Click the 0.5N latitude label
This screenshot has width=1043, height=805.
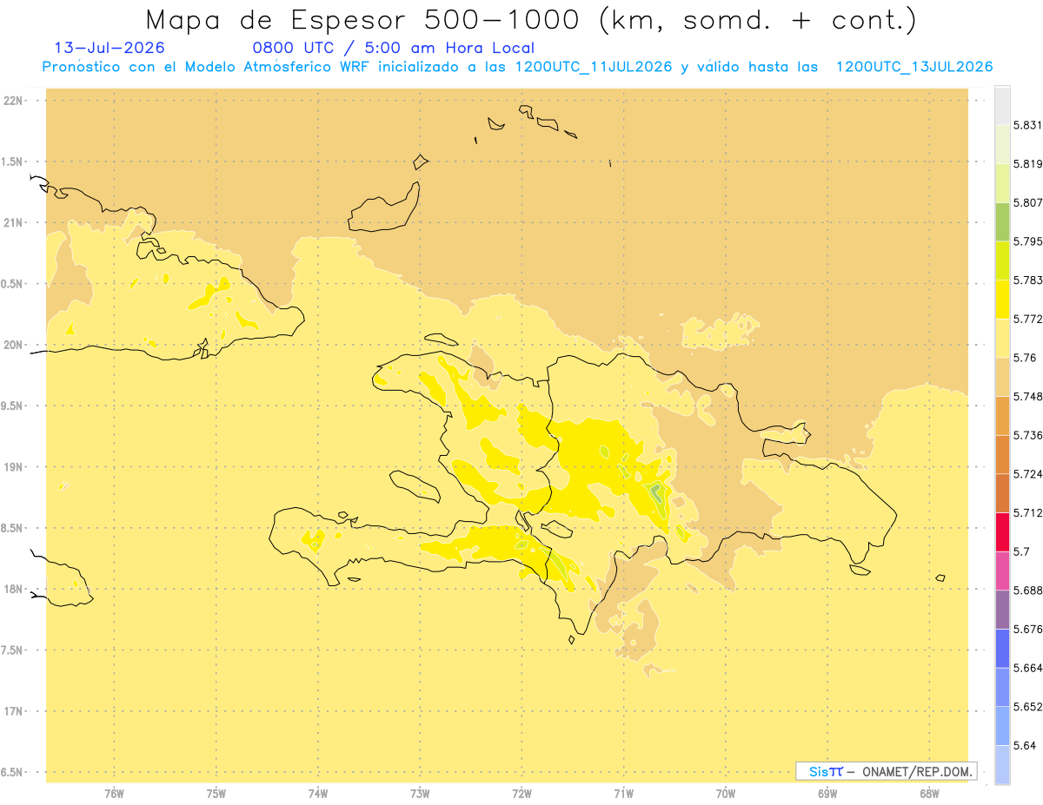(x=11, y=284)
